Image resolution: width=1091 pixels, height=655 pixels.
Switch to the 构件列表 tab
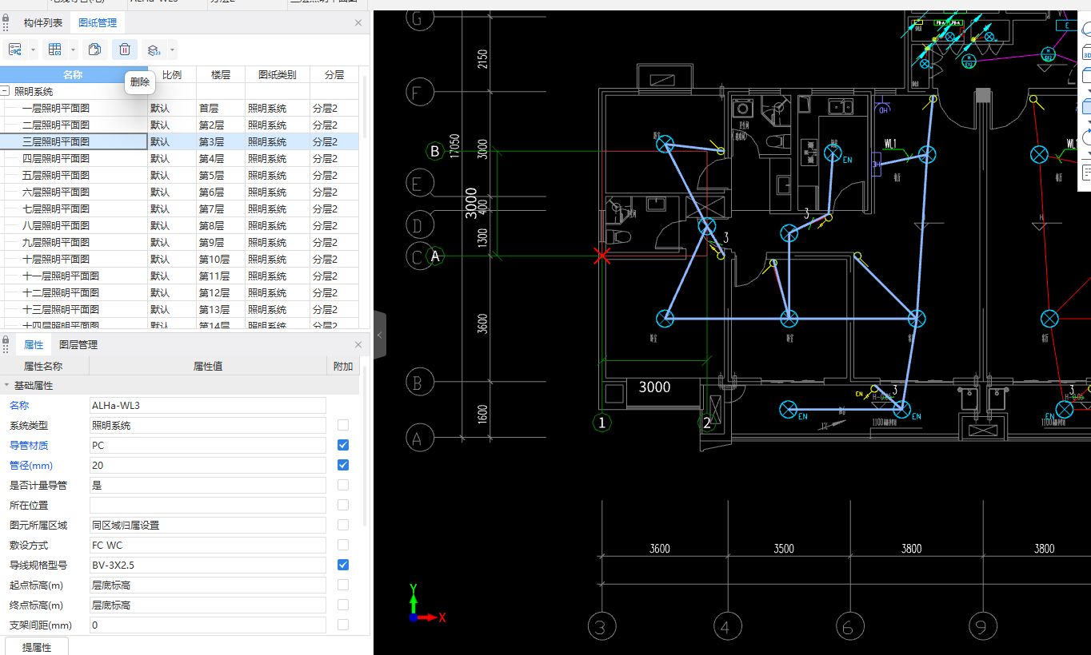click(x=43, y=23)
